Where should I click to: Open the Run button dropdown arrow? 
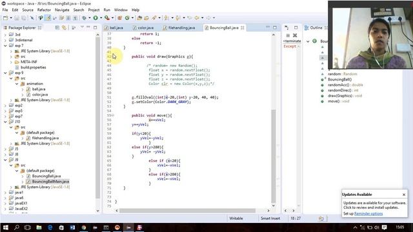[101, 18]
